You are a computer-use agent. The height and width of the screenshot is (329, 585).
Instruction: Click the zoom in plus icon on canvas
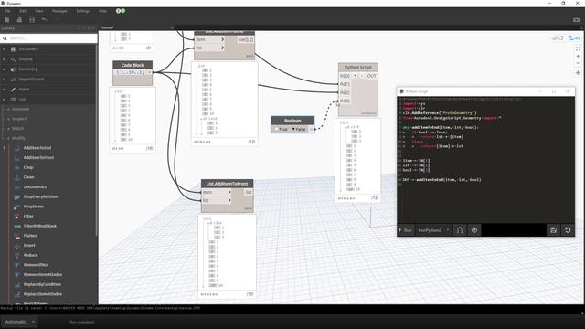point(578,57)
